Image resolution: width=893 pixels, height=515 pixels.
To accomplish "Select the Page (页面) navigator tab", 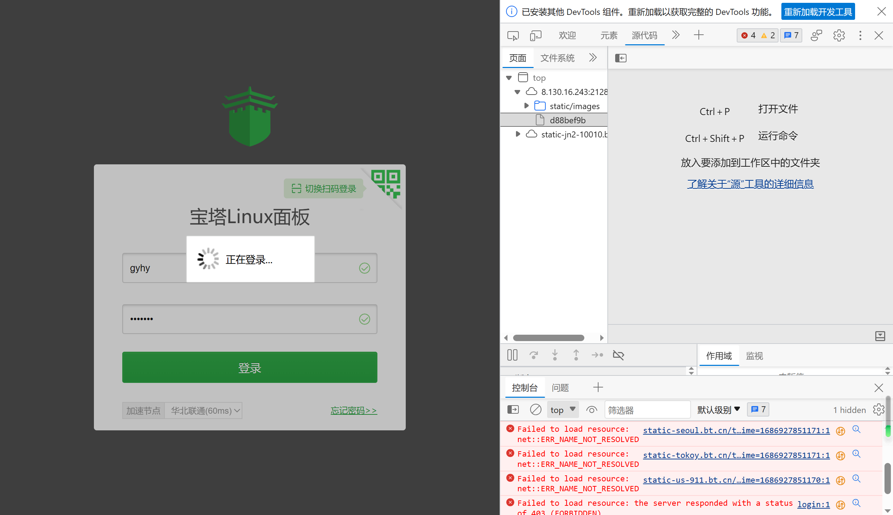I will (518, 58).
